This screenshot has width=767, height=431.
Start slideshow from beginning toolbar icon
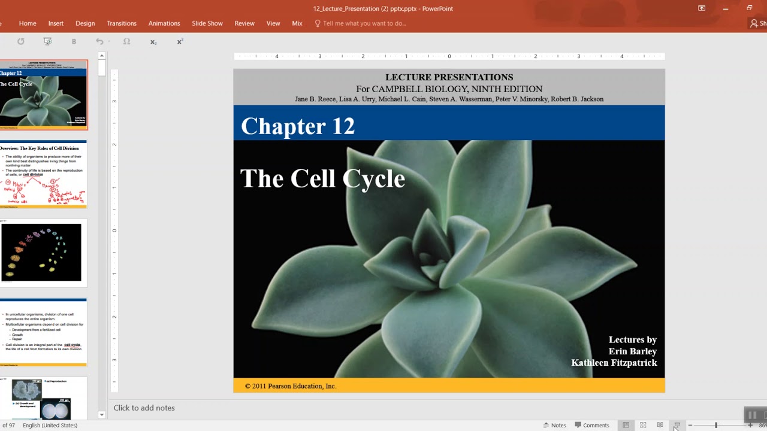click(48, 41)
